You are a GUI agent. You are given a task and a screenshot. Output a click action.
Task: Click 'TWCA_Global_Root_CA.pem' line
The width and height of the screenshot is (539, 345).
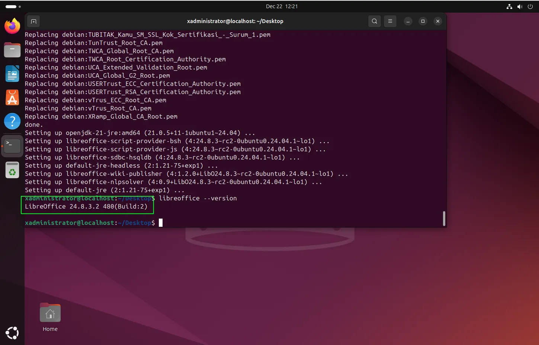click(x=99, y=51)
